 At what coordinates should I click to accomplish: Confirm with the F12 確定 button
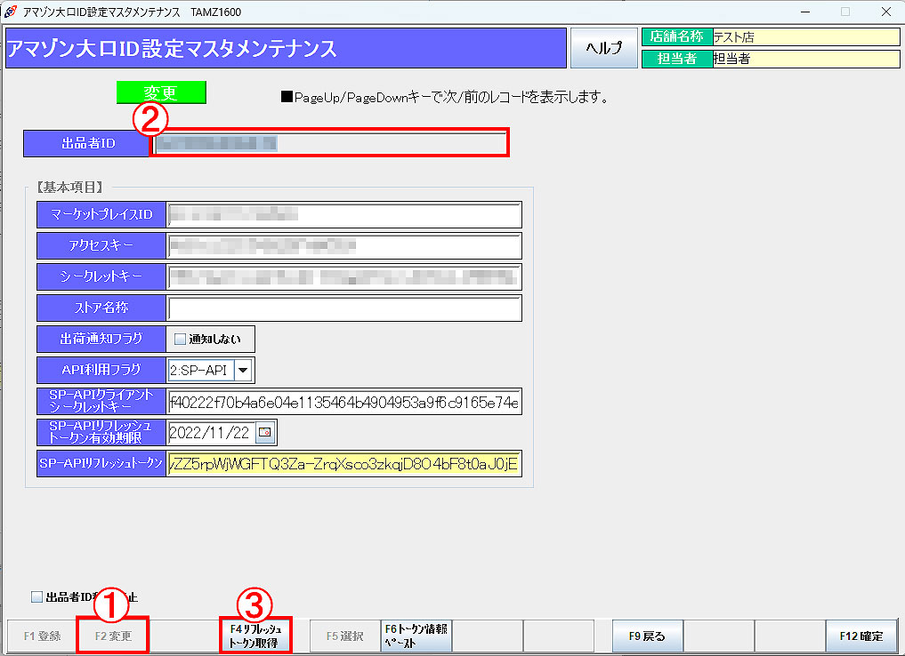861,636
